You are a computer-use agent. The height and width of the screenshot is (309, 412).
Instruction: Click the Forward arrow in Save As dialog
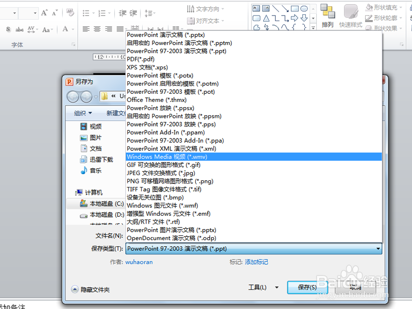point(86,97)
